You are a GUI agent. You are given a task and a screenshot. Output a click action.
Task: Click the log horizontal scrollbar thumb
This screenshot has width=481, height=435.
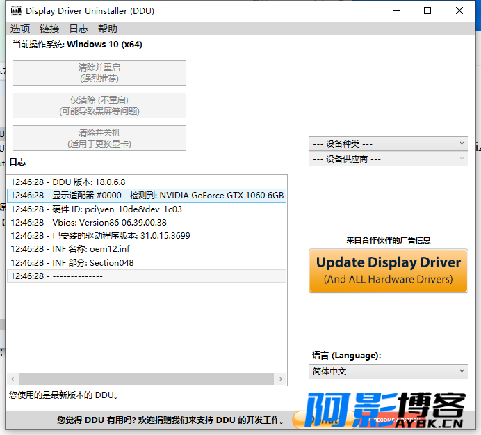point(147,379)
